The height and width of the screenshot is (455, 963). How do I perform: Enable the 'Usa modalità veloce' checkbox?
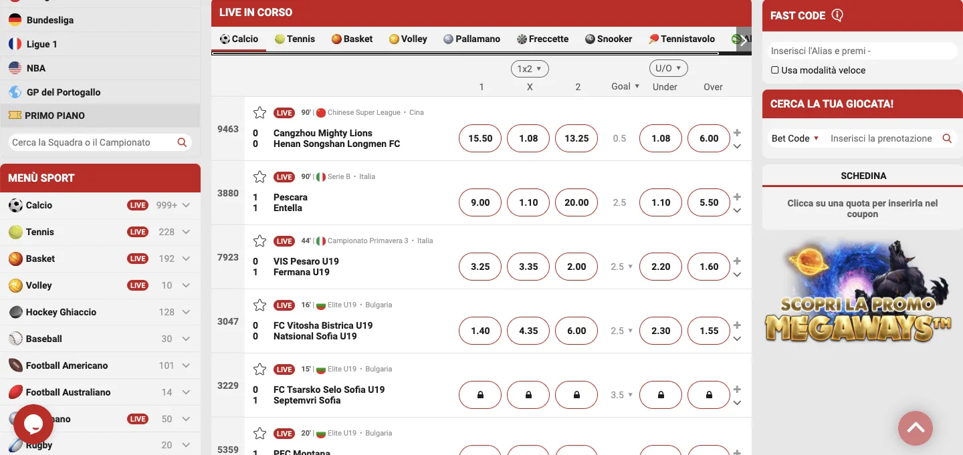[x=774, y=69]
